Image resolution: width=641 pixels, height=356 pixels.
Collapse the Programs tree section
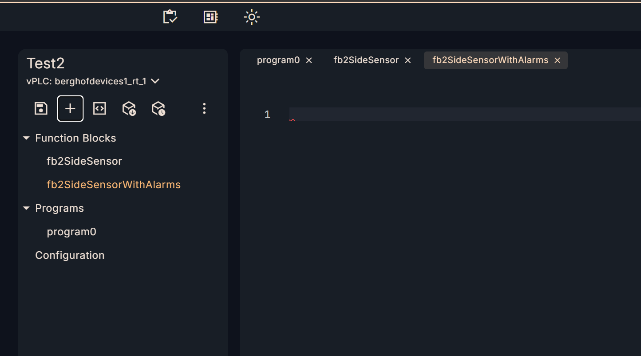click(x=27, y=209)
